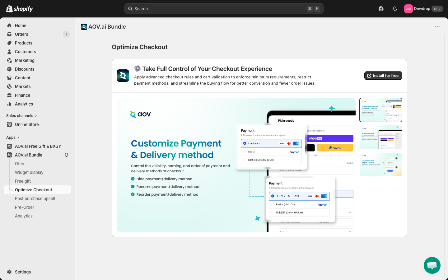Expand the Apps section
Image resolution: width=448 pixels, height=280 pixels.
tap(13, 138)
